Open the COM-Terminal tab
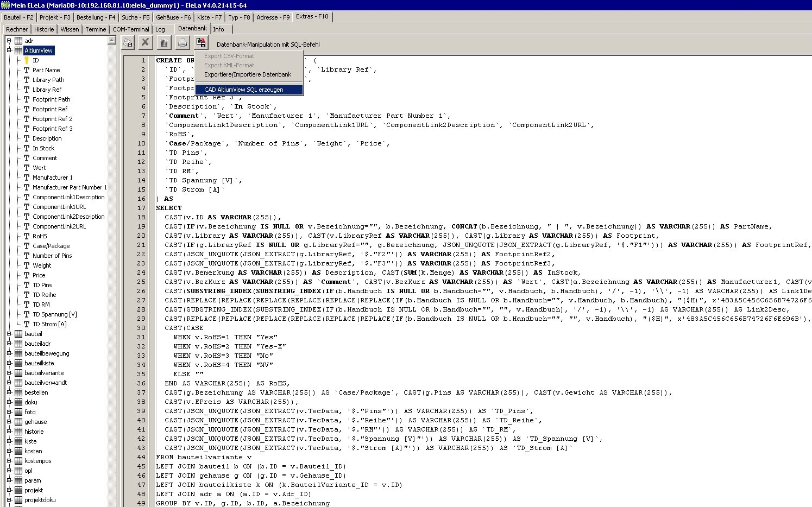 130,29
